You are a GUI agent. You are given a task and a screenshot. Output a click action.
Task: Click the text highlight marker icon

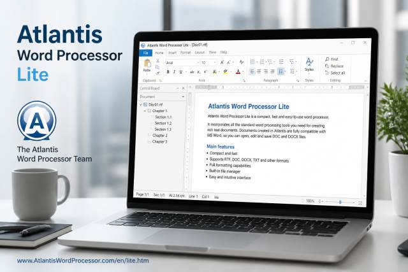(226, 72)
